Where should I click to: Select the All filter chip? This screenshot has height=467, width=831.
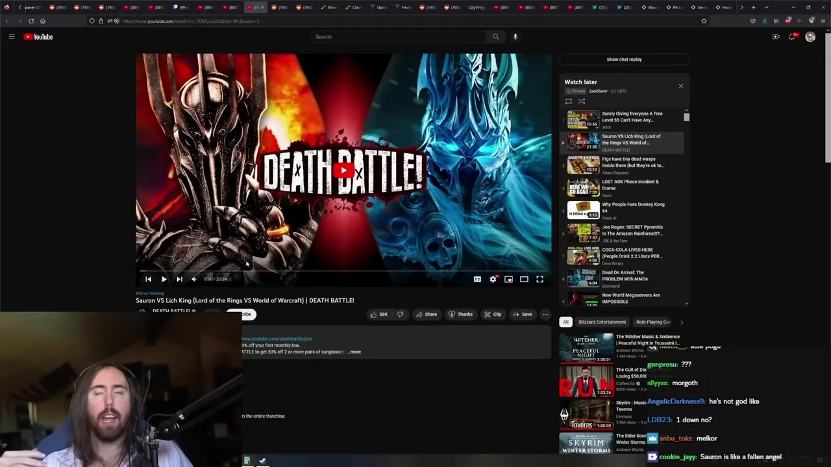(565, 322)
